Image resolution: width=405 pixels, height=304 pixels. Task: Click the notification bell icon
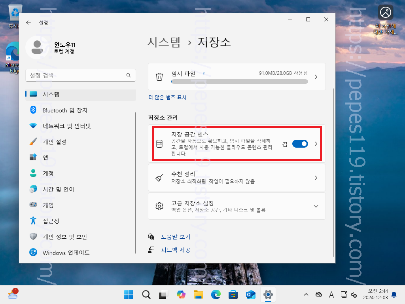[x=394, y=294]
